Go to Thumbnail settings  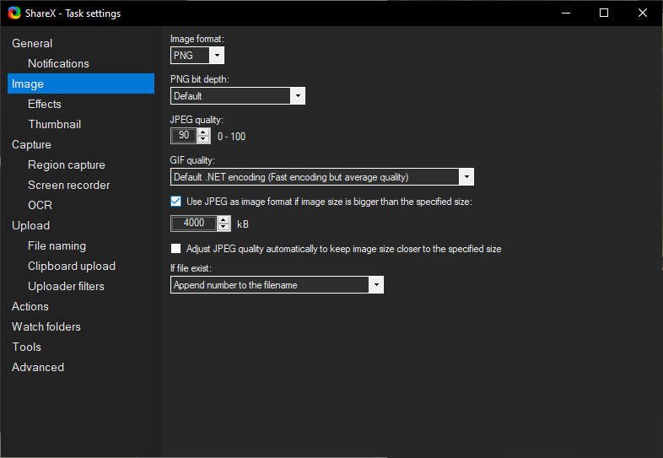[x=55, y=124]
